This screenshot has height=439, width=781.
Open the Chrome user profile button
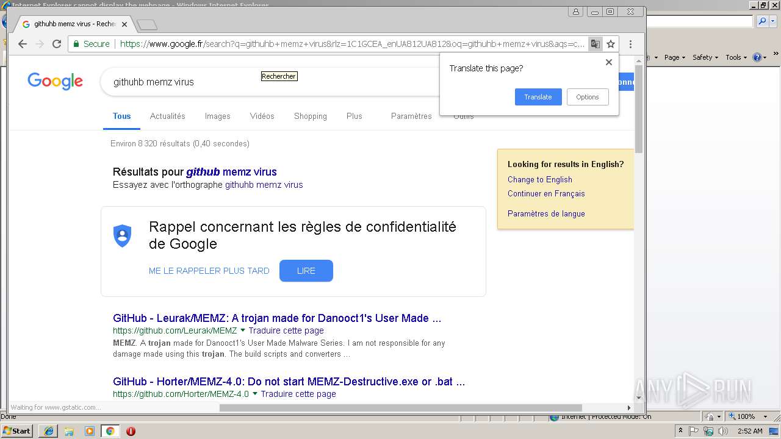point(576,12)
